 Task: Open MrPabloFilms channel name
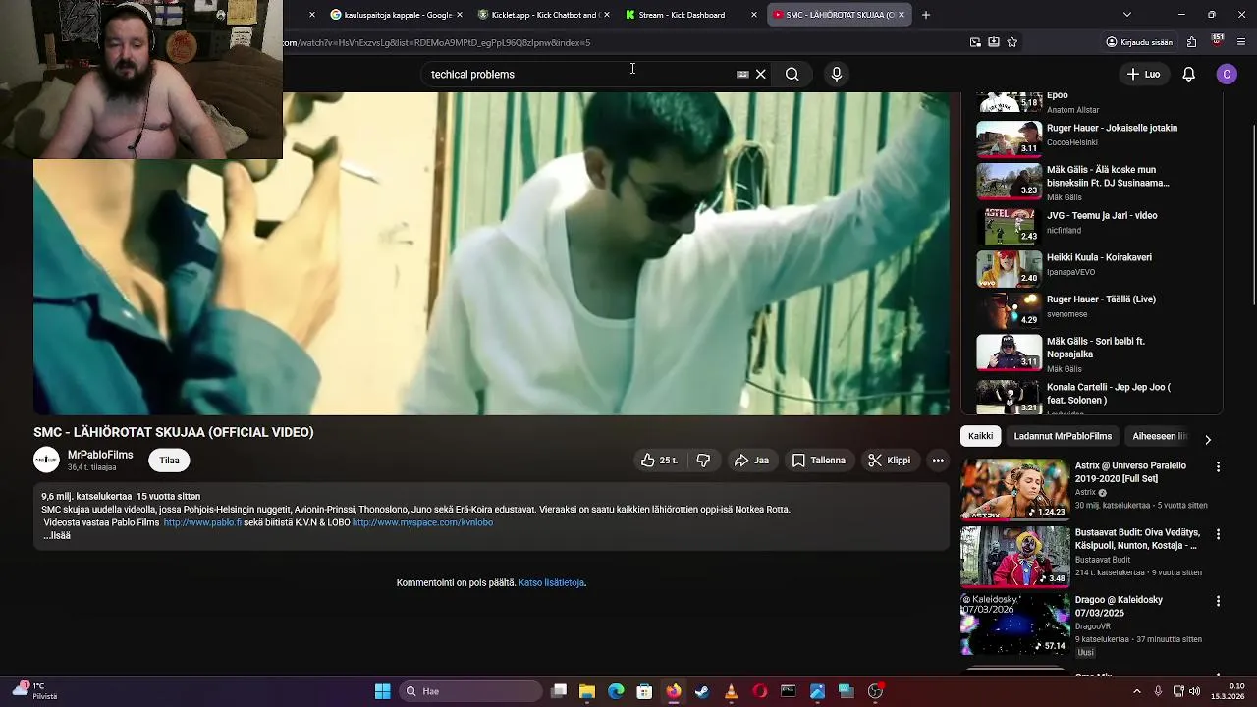coord(100,455)
